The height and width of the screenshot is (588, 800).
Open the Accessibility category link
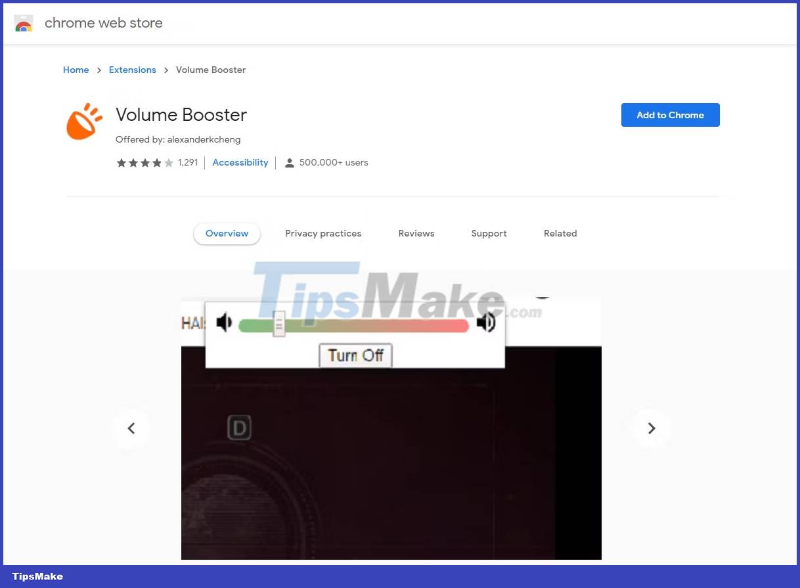point(240,162)
